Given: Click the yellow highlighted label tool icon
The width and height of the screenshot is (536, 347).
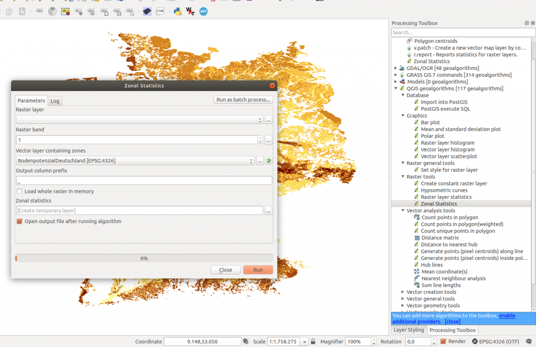Looking at the screenshot, I should click(x=65, y=11).
